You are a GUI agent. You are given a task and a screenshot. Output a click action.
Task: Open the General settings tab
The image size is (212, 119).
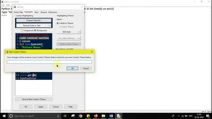(x=43, y=12)
